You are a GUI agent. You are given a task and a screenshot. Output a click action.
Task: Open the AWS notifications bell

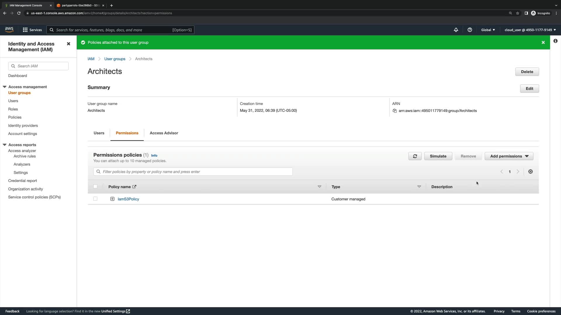point(456,30)
